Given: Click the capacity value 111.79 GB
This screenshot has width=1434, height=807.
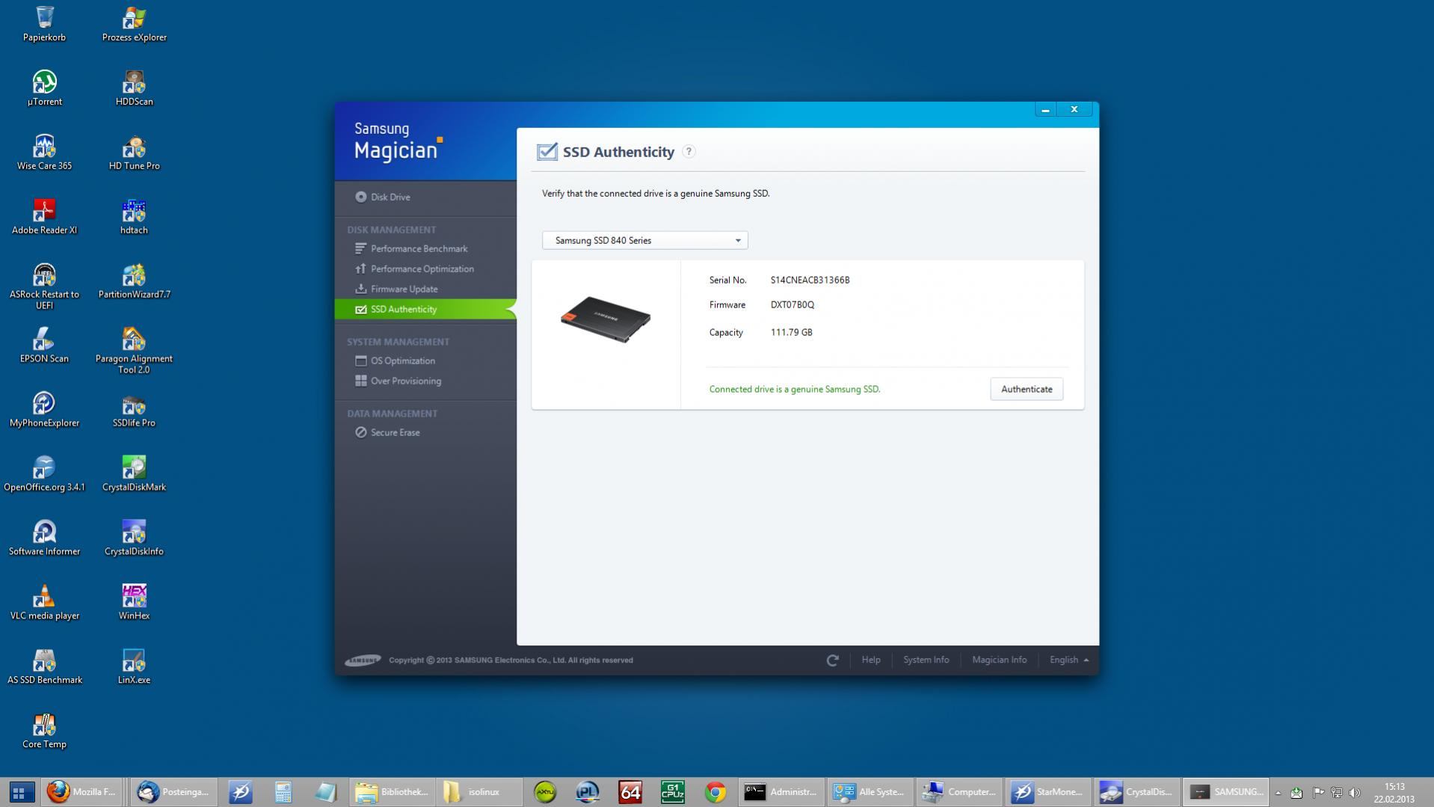Looking at the screenshot, I should (x=791, y=332).
